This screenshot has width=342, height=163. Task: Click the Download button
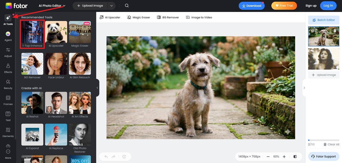pos(252,6)
